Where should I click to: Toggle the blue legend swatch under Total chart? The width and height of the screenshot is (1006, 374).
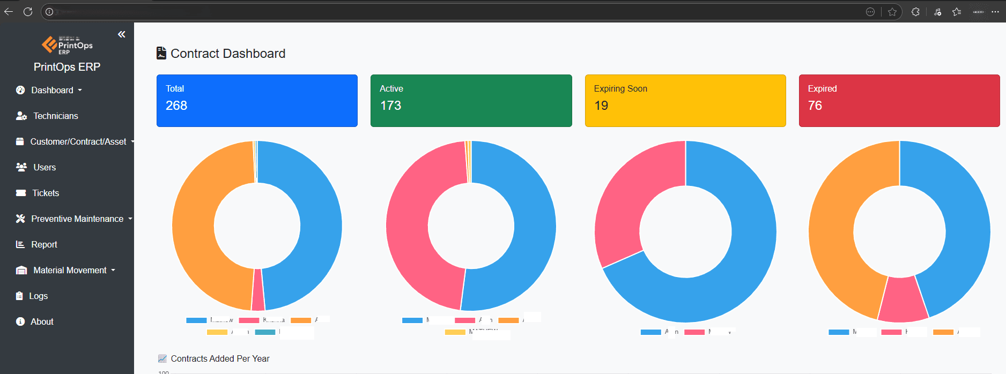point(196,320)
